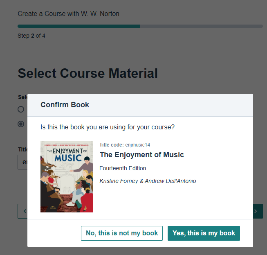
Task: Click Create a Course with W. W. Norton
Action: (68, 14)
